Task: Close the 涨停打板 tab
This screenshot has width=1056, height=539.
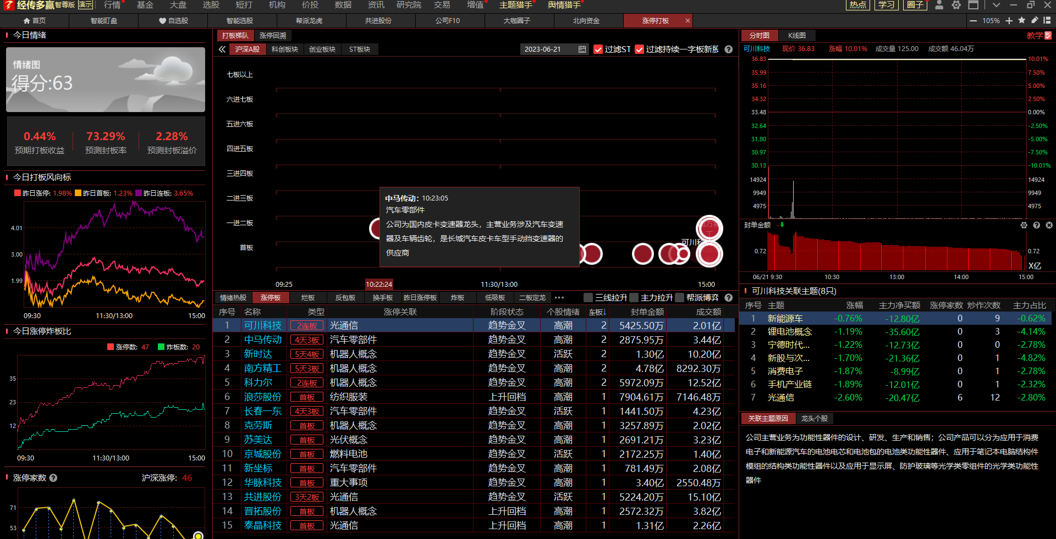Action: point(687,20)
